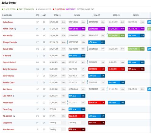Click the 2026-27 column header
152x134 pixels.
tap(97, 15)
